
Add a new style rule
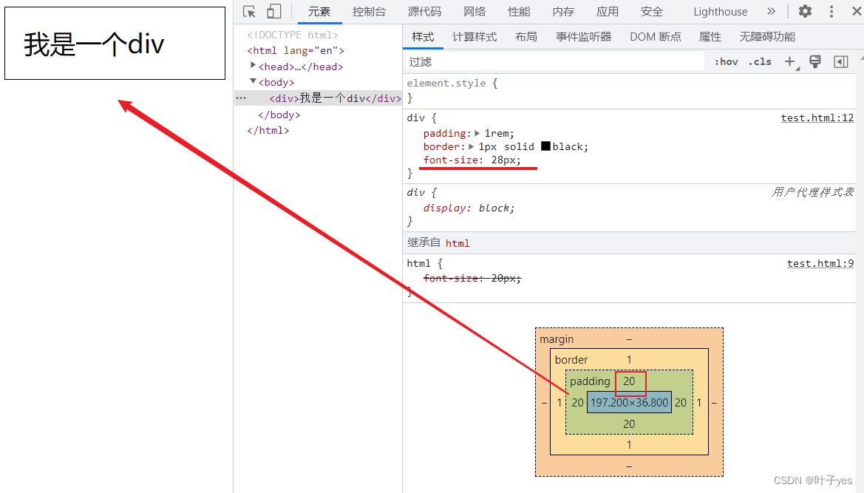(789, 61)
